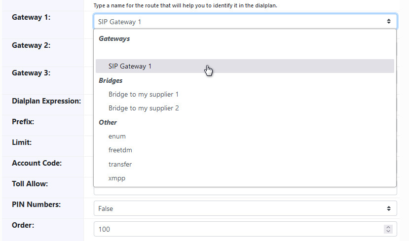Select the xmpp option
The height and width of the screenshot is (241, 409).
click(x=117, y=178)
